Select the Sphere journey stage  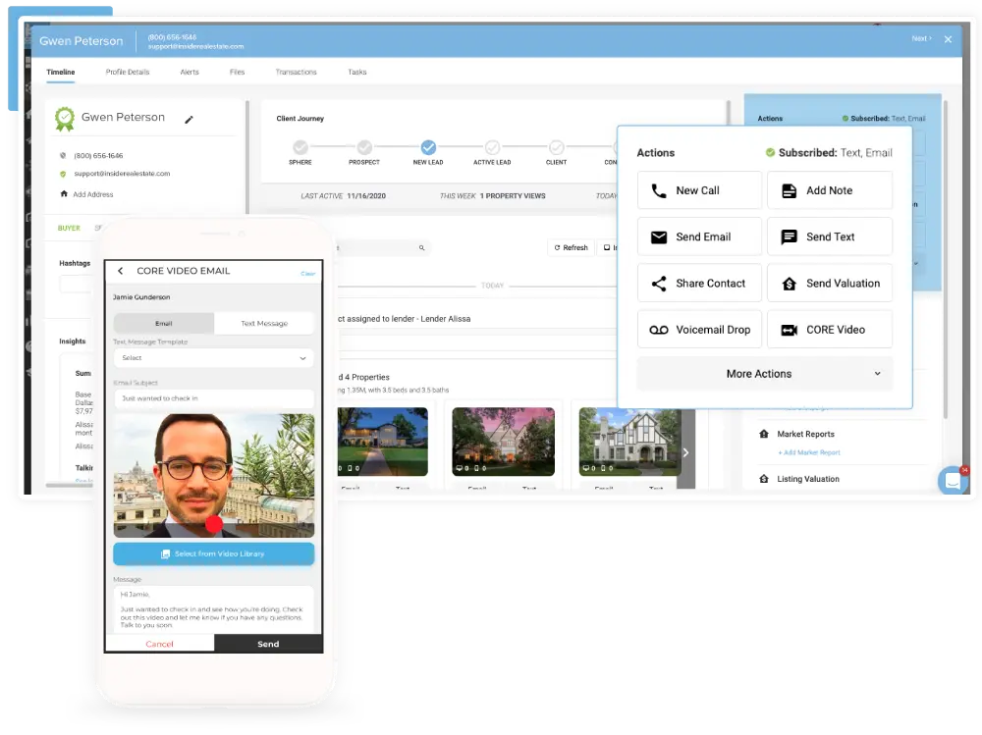pyautogui.click(x=300, y=147)
